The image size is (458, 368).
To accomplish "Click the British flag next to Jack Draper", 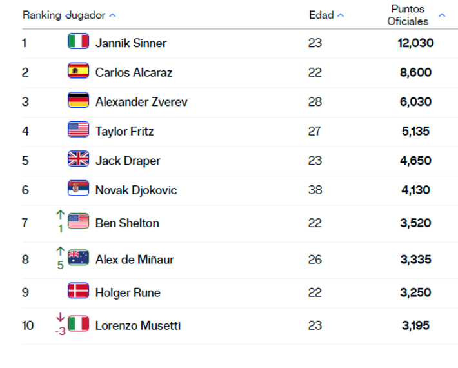I will point(78,159).
